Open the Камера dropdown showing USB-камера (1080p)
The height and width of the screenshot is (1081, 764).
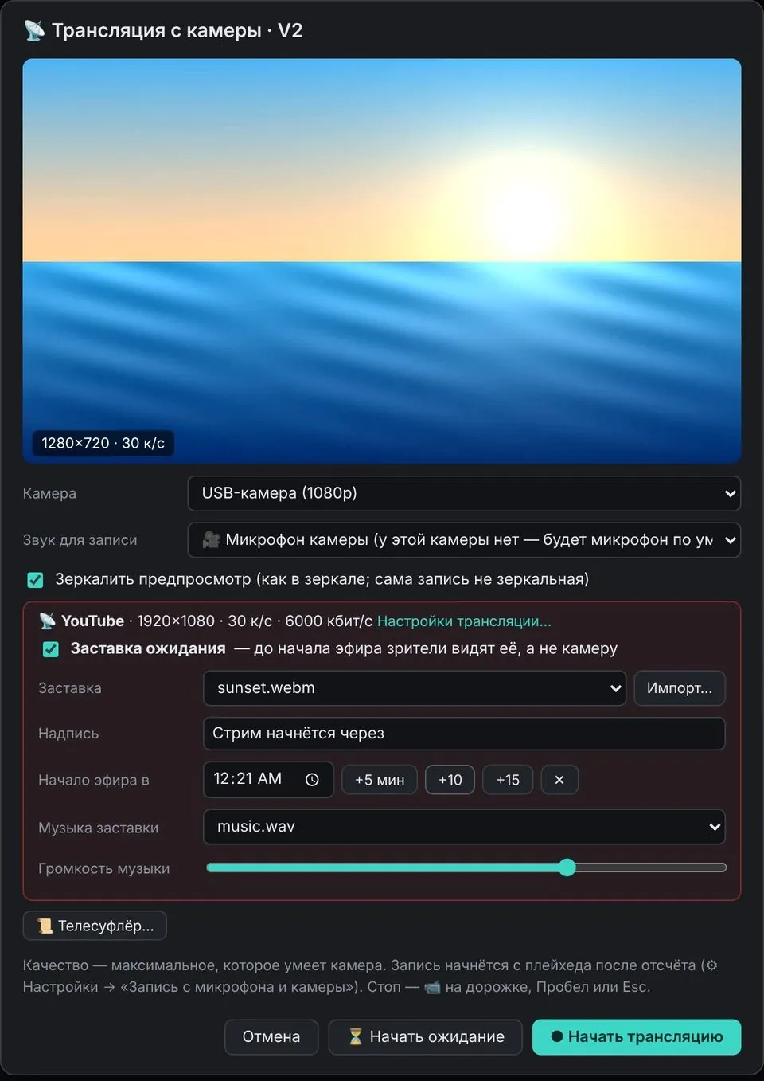click(464, 493)
